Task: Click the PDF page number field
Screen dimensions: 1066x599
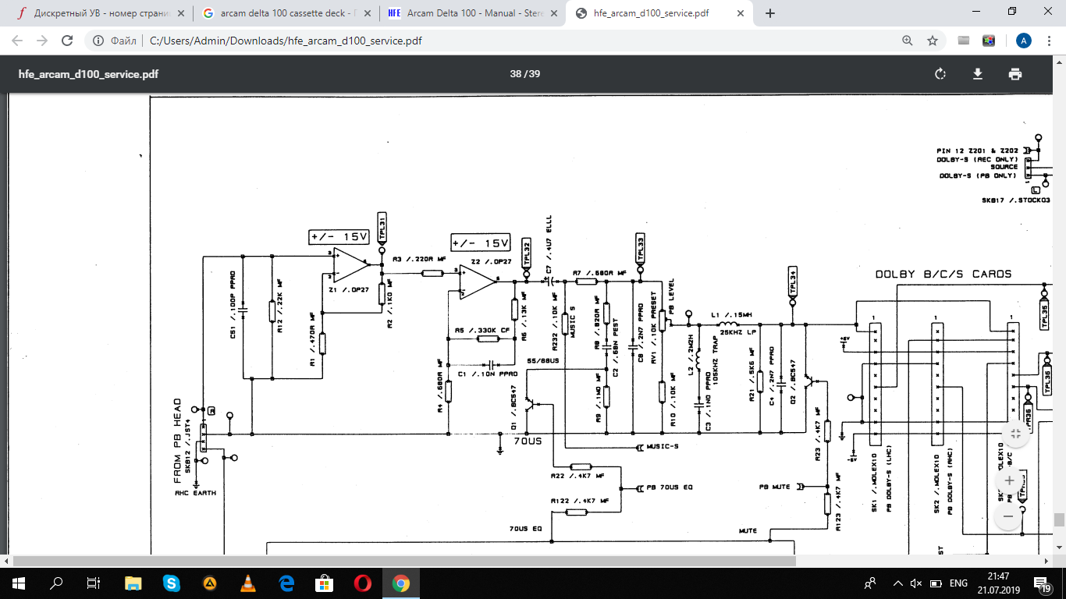Action: click(x=516, y=74)
